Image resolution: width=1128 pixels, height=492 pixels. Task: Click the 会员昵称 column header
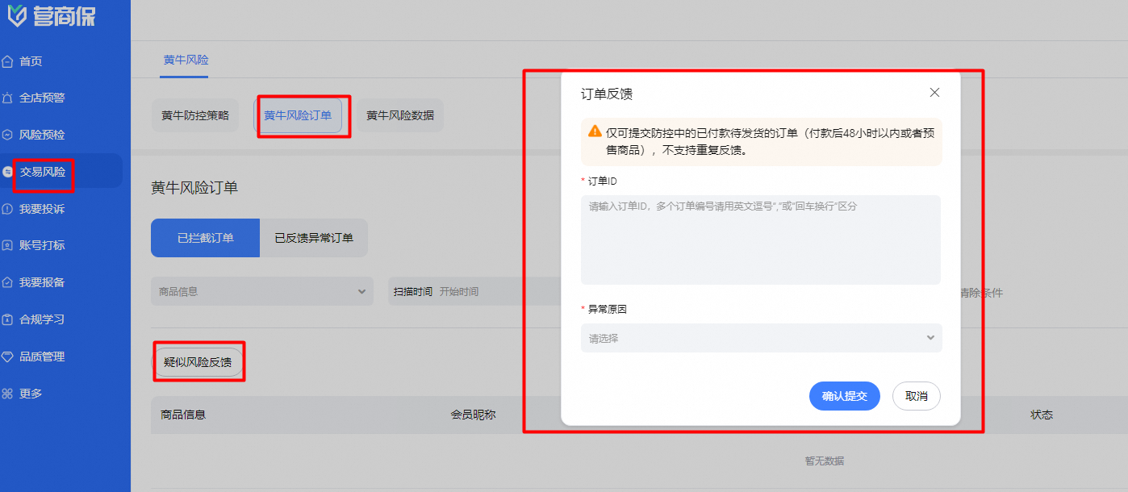pyautogui.click(x=473, y=415)
